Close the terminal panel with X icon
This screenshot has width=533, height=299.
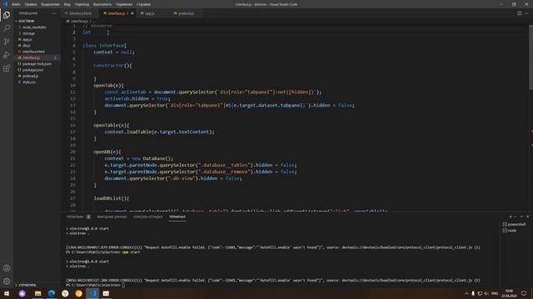[x=527, y=216]
